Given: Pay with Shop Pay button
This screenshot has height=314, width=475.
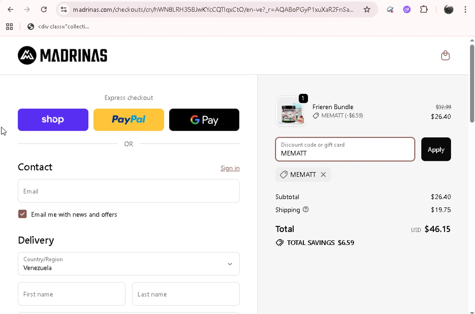Looking at the screenshot, I should (53, 120).
